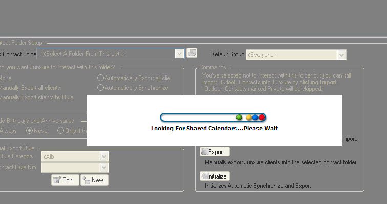Open the Contact Folder dropdown arrow

[180, 54]
